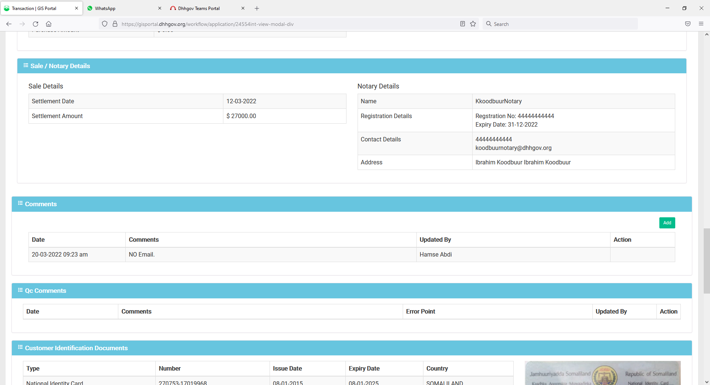
Task: Select the ID number 270753-17019968
Action: (183, 383)
